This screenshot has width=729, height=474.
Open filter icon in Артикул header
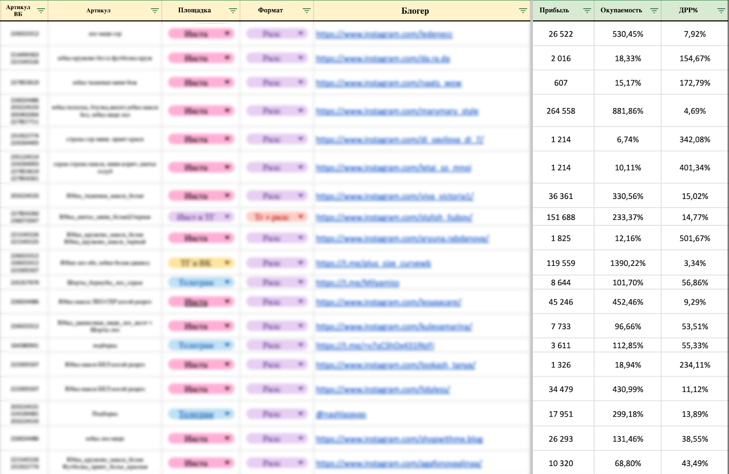154,10
